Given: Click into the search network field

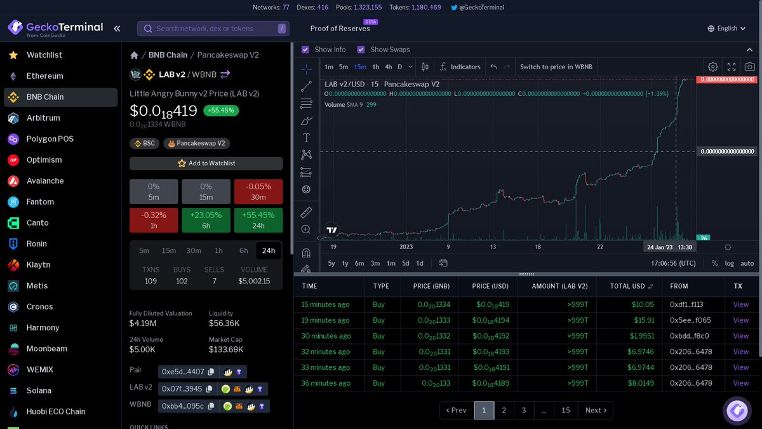Looking at the screenshot, I should pyautogui.click(x=213, y=29).
